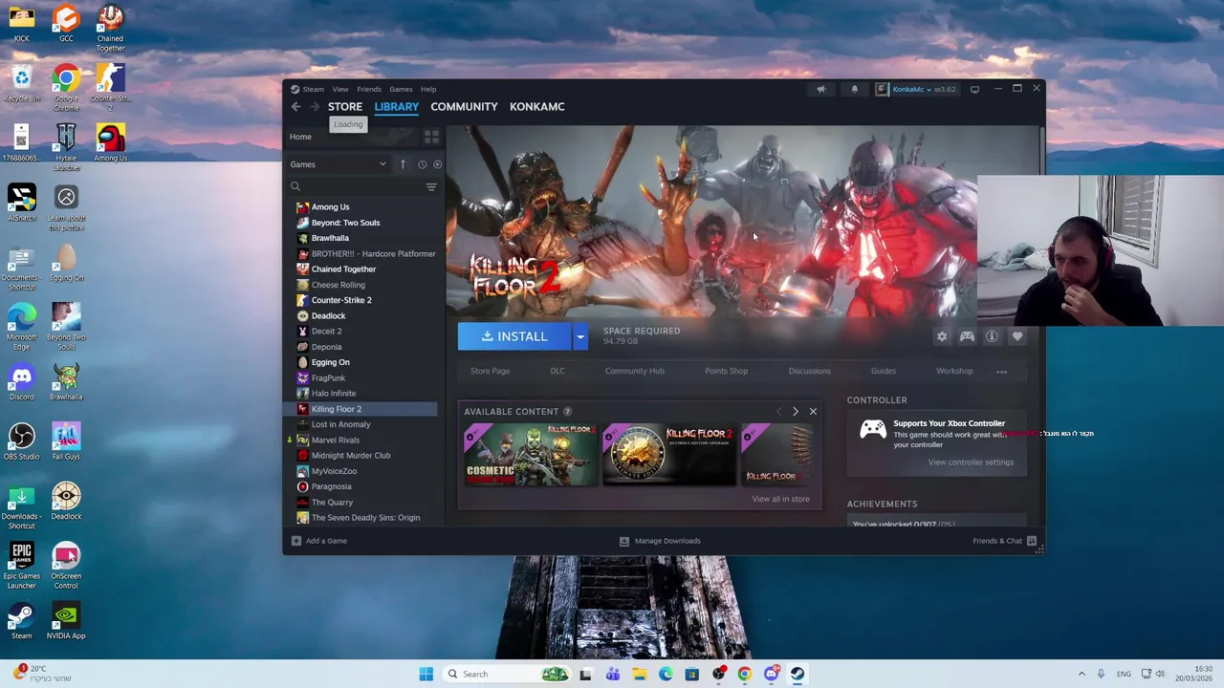The height and width of the screenshot is (688, 1224).
Task: Open the View menu
Action: point(340,89)
